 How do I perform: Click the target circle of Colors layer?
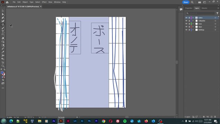[x=216, y=18]
